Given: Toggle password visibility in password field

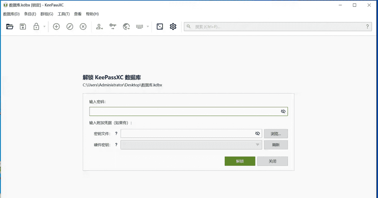Looking at the screenshot, I should coord(283,111).
